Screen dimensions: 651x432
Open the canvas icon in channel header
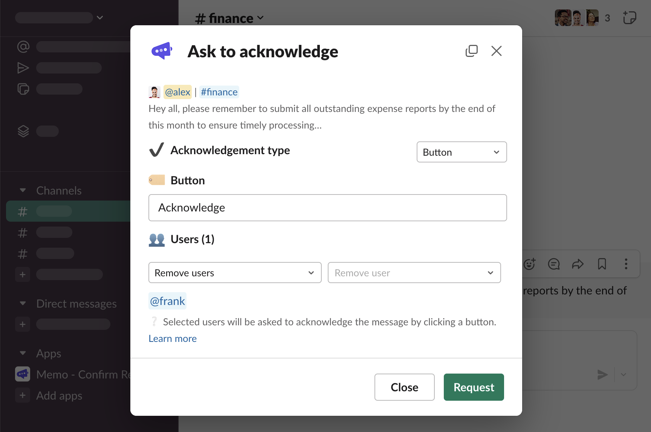coord(629,18)
